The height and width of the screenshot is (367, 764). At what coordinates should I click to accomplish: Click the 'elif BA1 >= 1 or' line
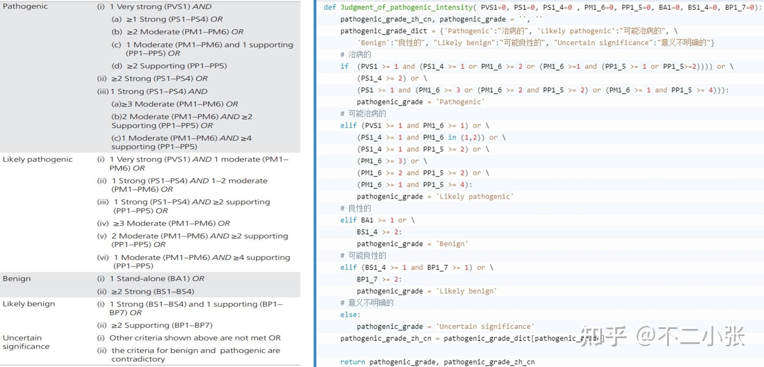[377, 220]
